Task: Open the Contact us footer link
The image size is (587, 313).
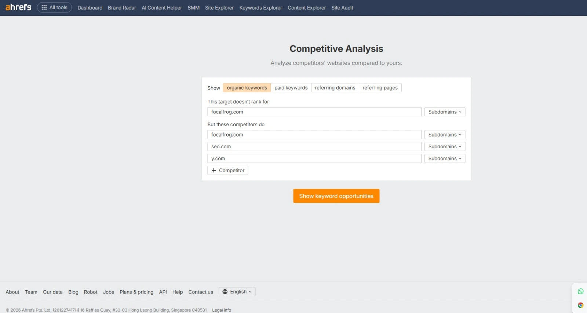Action: [x=201, y=292]
